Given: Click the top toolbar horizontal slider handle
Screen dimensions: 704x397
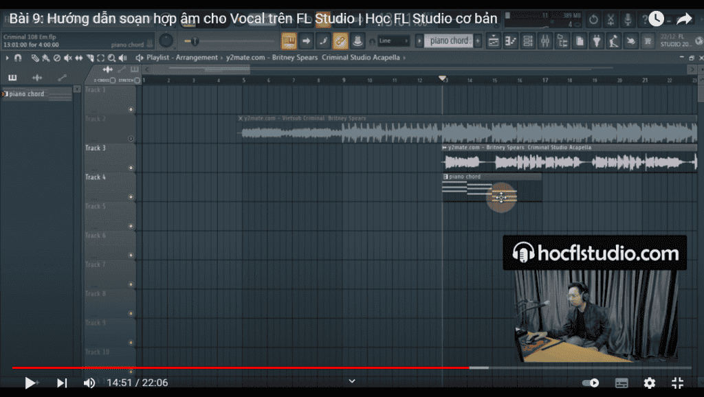Looking at the screenshot, I should click(195, 41).
